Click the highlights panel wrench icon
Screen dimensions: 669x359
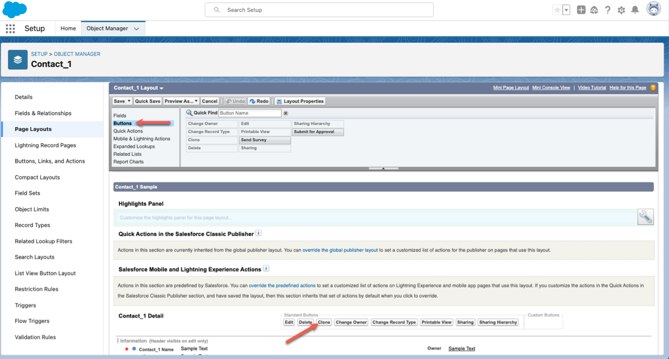click(x=645, y=217)
